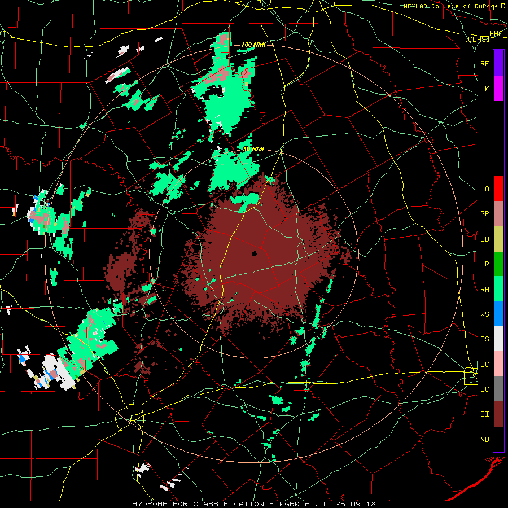Click the [CLAS] units label
The width and height of the screenshot is (508, 508).
477,40
